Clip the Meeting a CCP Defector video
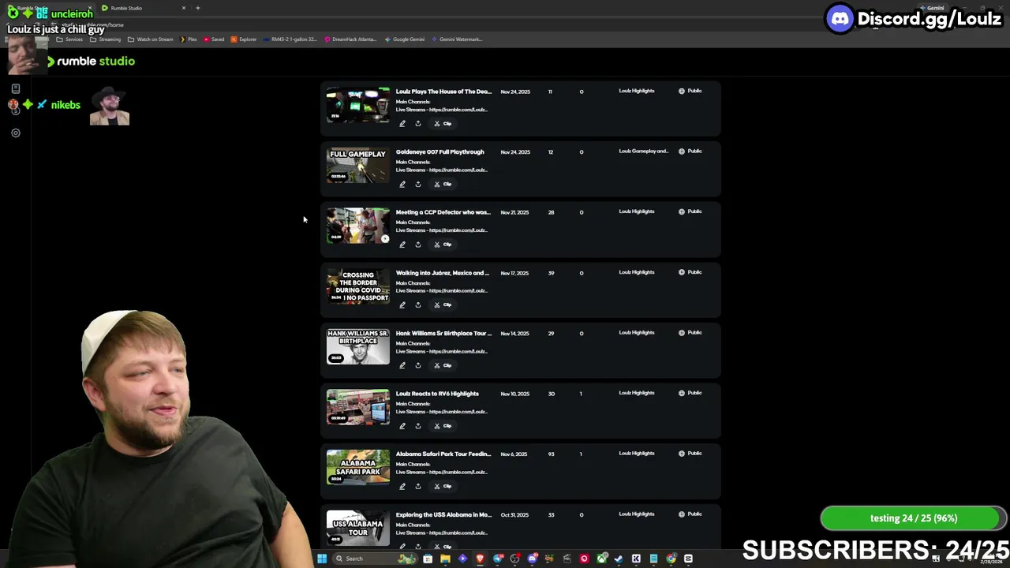Screen dimensions: 1010x568 coord(443,245)
